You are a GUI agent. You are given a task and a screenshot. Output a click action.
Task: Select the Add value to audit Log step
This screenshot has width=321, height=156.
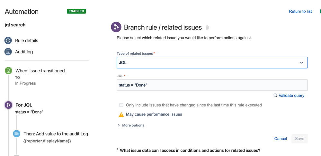(x=56, y=134)
